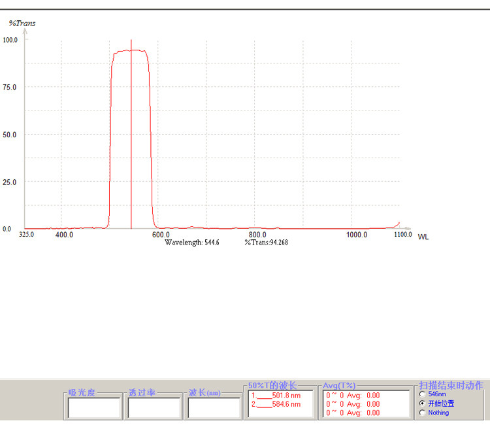Screen dimensions: 490x425
Task: Click the 50.0 transmittance axis label
Action: [9, 135]
